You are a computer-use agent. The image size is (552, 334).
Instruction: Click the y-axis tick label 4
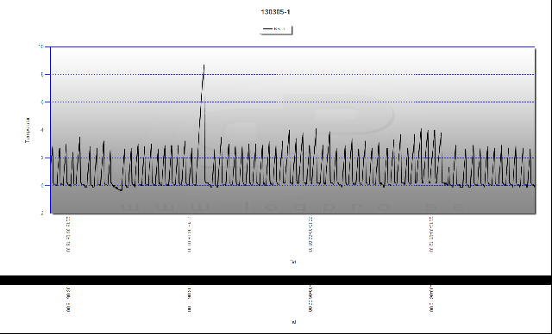tap(42, 130)
